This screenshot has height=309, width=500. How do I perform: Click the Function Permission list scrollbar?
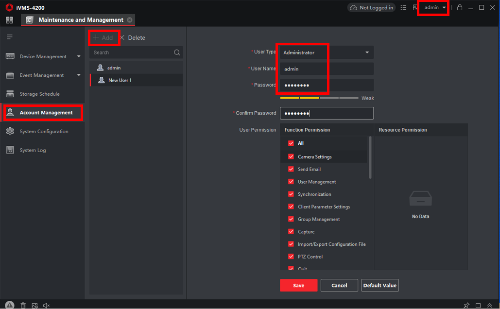(x=370, y=157)
